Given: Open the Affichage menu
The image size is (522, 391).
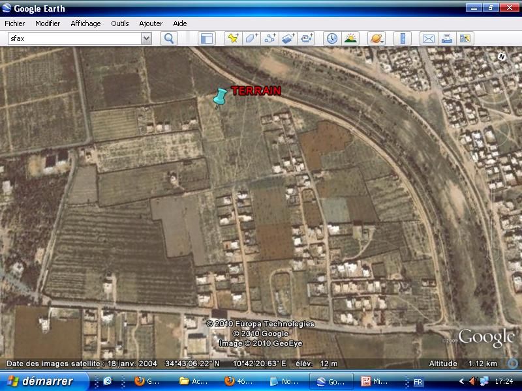Looking at the screenshot, I should click(85, 23).
